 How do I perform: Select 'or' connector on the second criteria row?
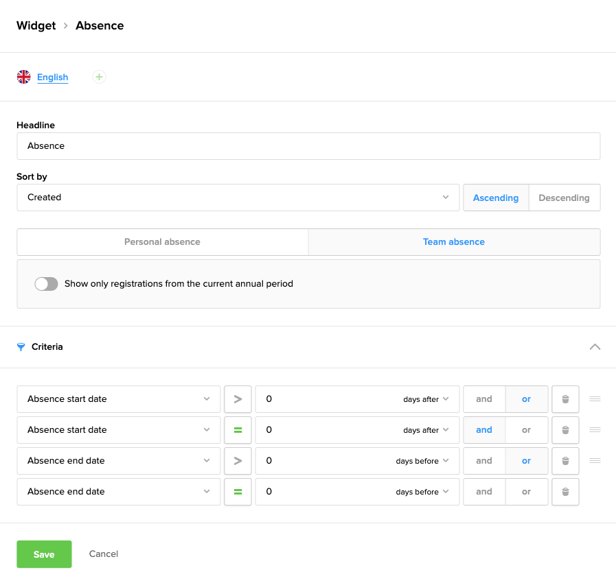pyautogui.click(x=526, y=430)
